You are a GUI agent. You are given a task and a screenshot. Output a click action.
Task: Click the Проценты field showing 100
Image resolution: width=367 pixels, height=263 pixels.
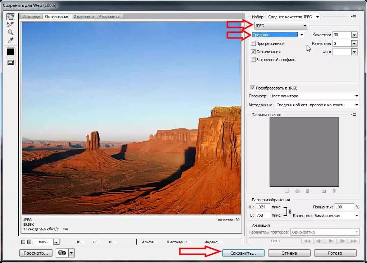344,207
